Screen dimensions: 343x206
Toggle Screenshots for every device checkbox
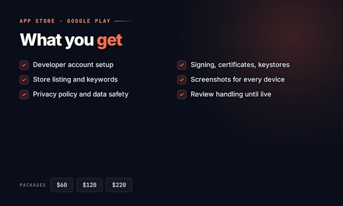(x=182, y=80)
